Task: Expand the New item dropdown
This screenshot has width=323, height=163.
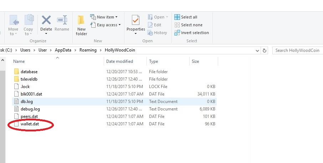Action: click(103, 17)
